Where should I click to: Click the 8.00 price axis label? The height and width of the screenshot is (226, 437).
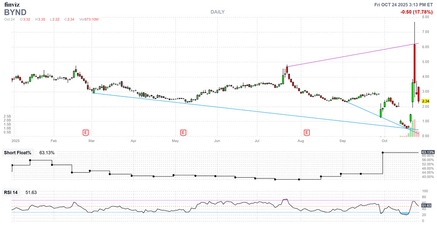coord(426,17)
